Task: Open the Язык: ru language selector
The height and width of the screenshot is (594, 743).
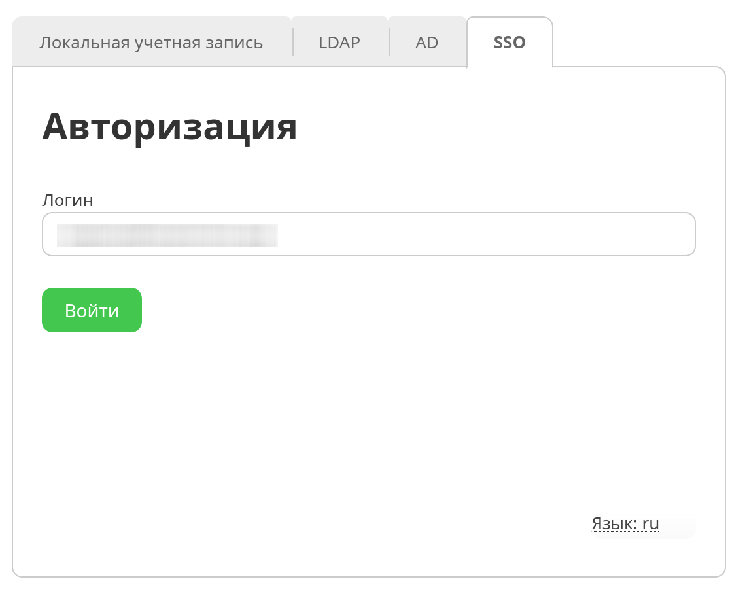Action: tap(625, 524)
